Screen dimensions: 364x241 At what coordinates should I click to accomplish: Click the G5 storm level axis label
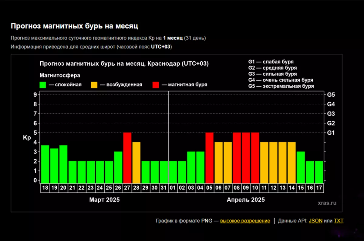pyautogui.click(x=331, y=95)
